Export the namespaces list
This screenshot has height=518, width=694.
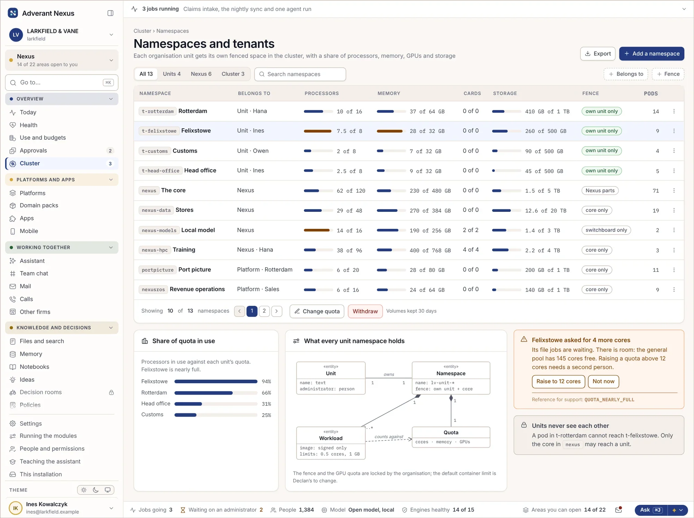[598, 54]
